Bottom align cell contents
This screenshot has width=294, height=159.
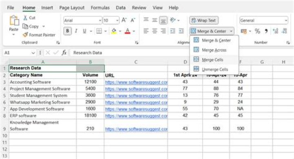[x=163, y=20]
